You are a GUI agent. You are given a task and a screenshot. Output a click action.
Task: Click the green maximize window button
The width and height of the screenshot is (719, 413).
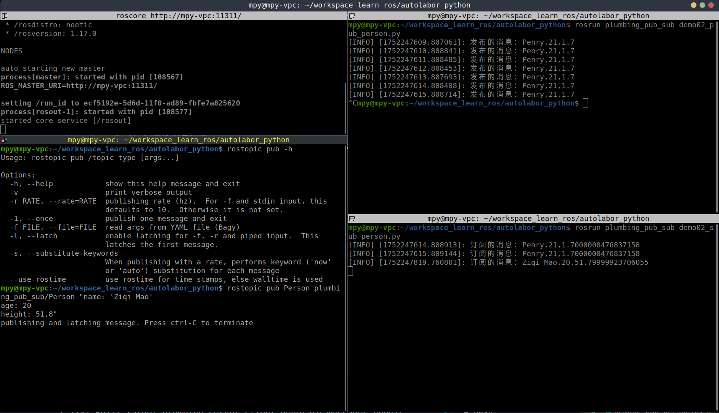[x=702, y=5]
